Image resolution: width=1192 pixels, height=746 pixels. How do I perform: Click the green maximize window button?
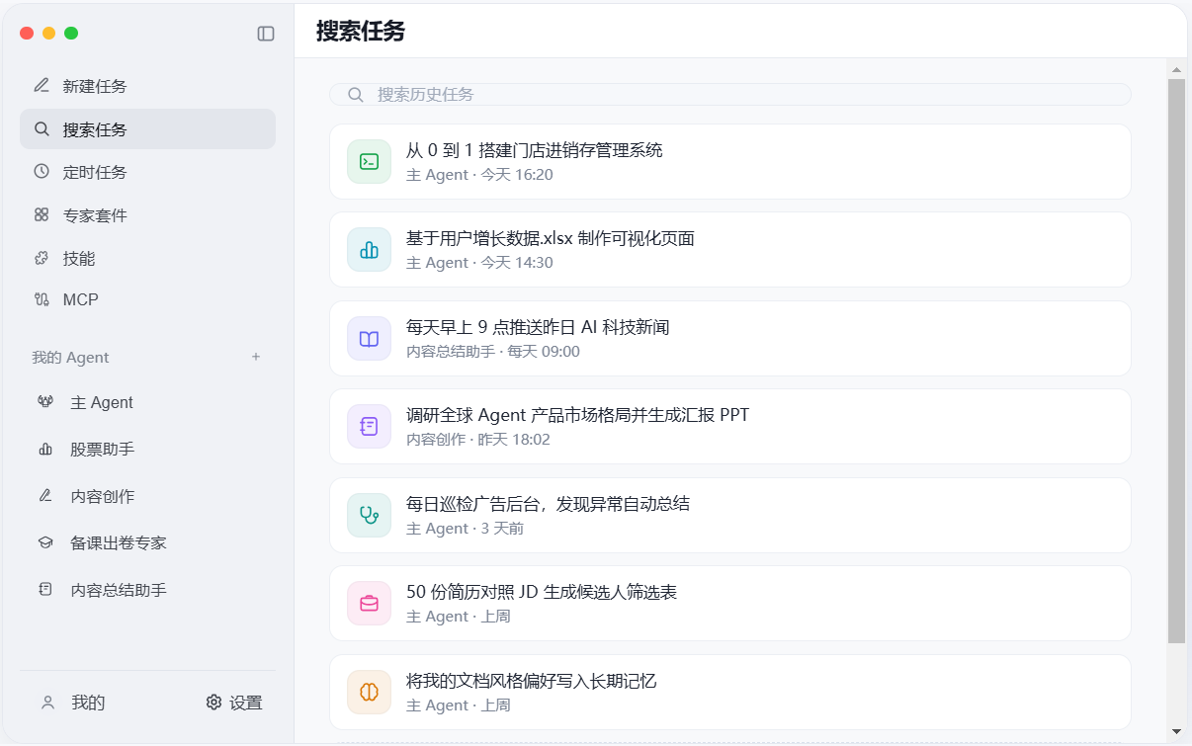click(71, 33)
